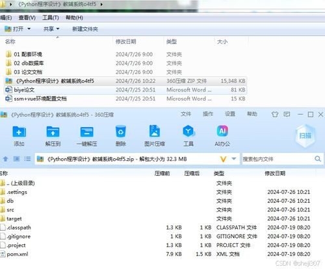Expand the breadcrumb arrow after the folder name
This screenshot has height=269, width=325.
(101, 4)
